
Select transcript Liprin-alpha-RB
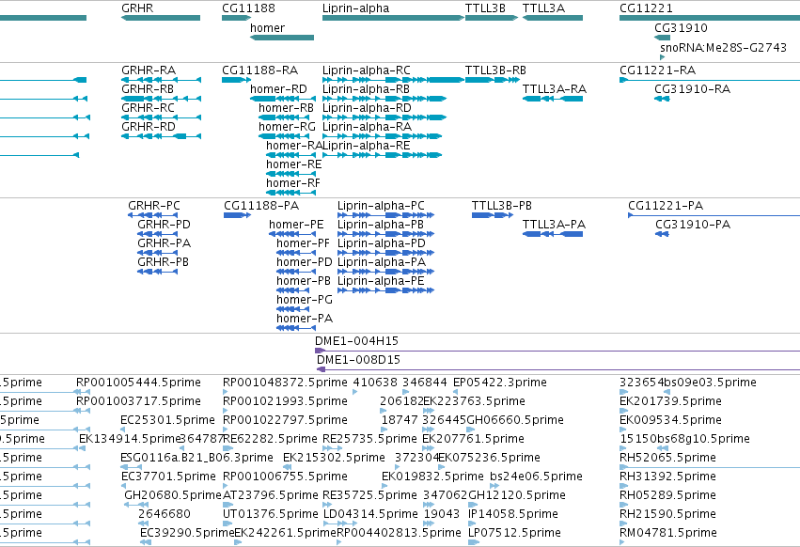(x=384, y=99)
